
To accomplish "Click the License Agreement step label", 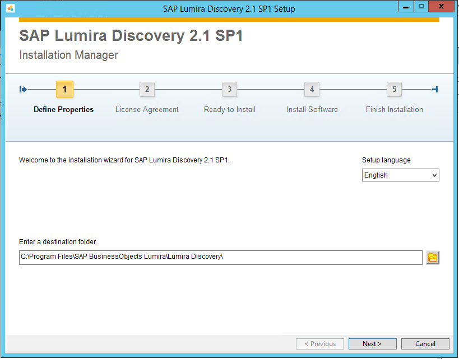I will [x=147, y=109].
